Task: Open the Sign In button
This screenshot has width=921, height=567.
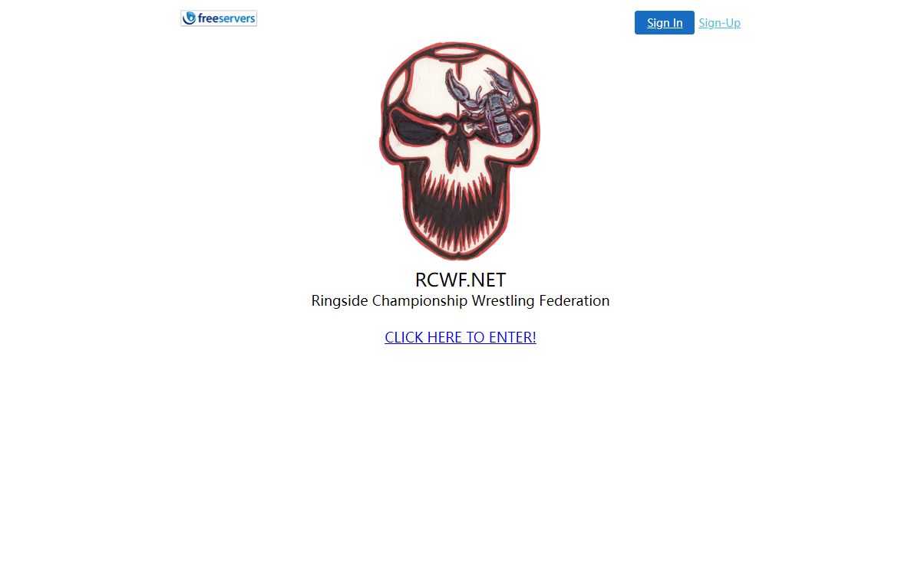Action: tap(665, 23)
